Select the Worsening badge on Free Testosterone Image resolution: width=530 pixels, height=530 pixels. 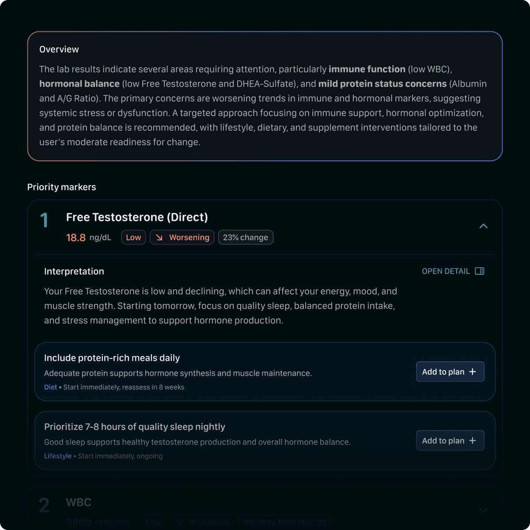pos(182,237)
